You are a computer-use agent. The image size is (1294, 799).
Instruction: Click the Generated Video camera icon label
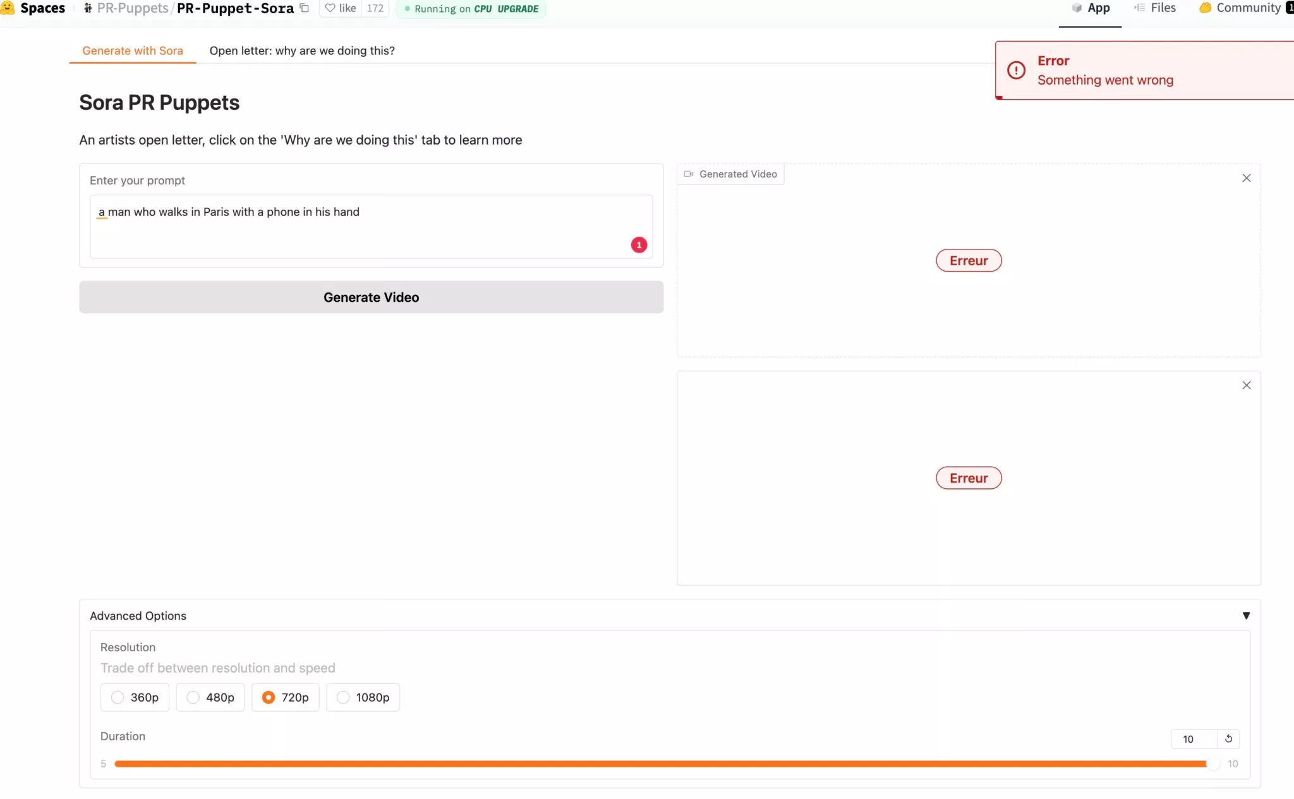click(731, 174)
